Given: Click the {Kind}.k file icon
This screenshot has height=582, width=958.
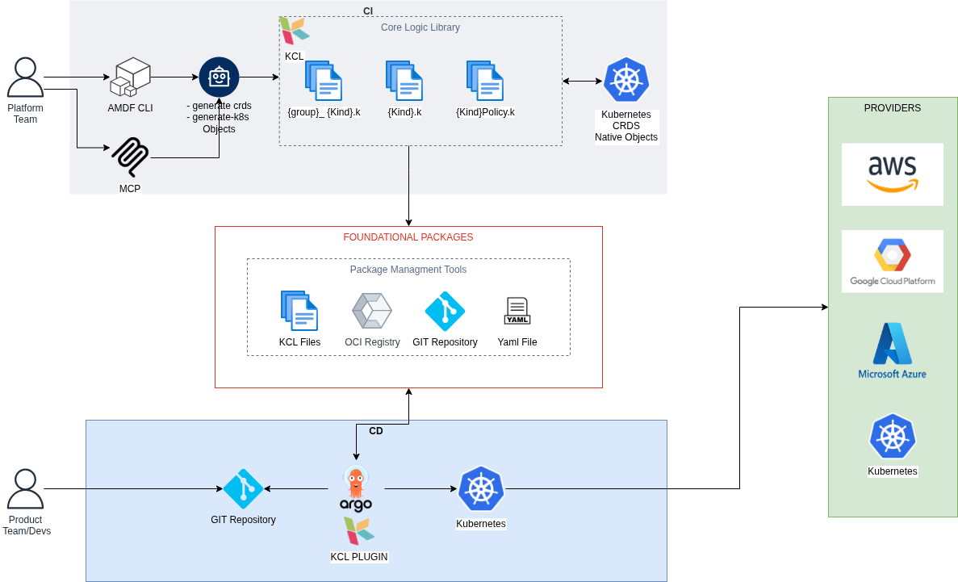Looking at the screenshot, I should pyautogui.click(x=404, y=81).
